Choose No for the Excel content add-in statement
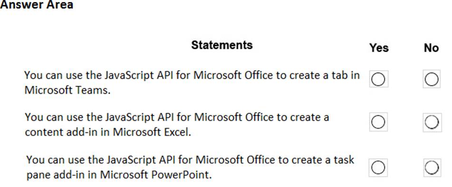This screenshot has width=452, height=187. tap(432, 122)
